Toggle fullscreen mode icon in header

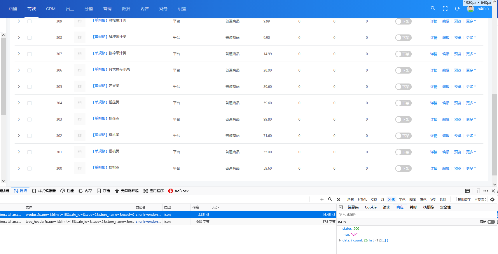[445, 9]
